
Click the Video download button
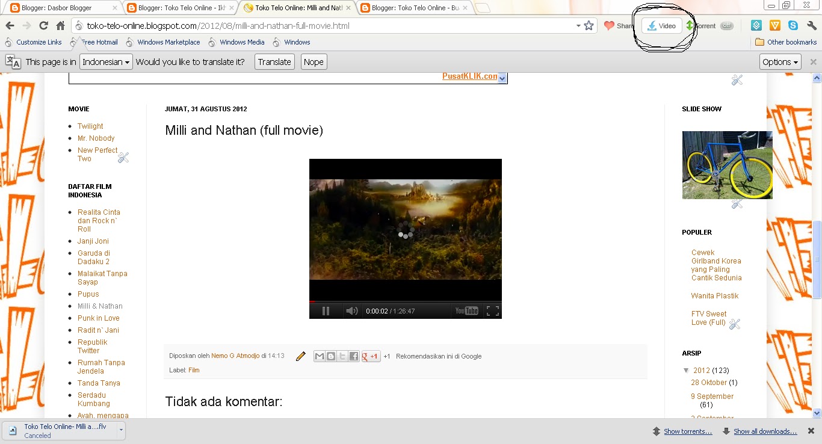click(x=661, y=26)
